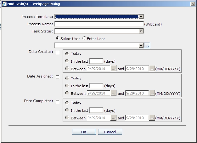Expand the Process Template dropdown
The width and height of the screenshot is (197, 143).
coord(141,17)
